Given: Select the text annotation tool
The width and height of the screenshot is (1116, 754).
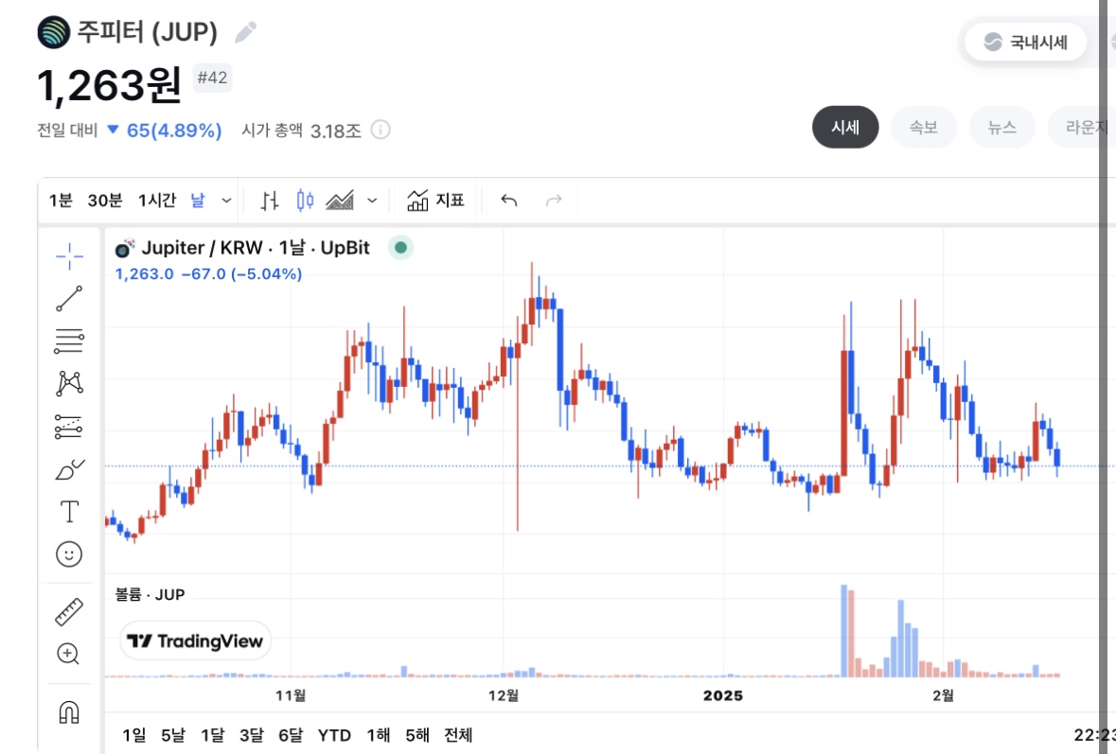Looking at the screenshot, I should [x=69, y=512].
